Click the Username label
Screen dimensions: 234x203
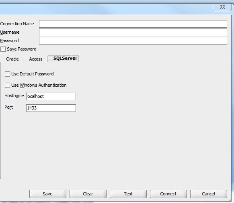coord(10,32)
